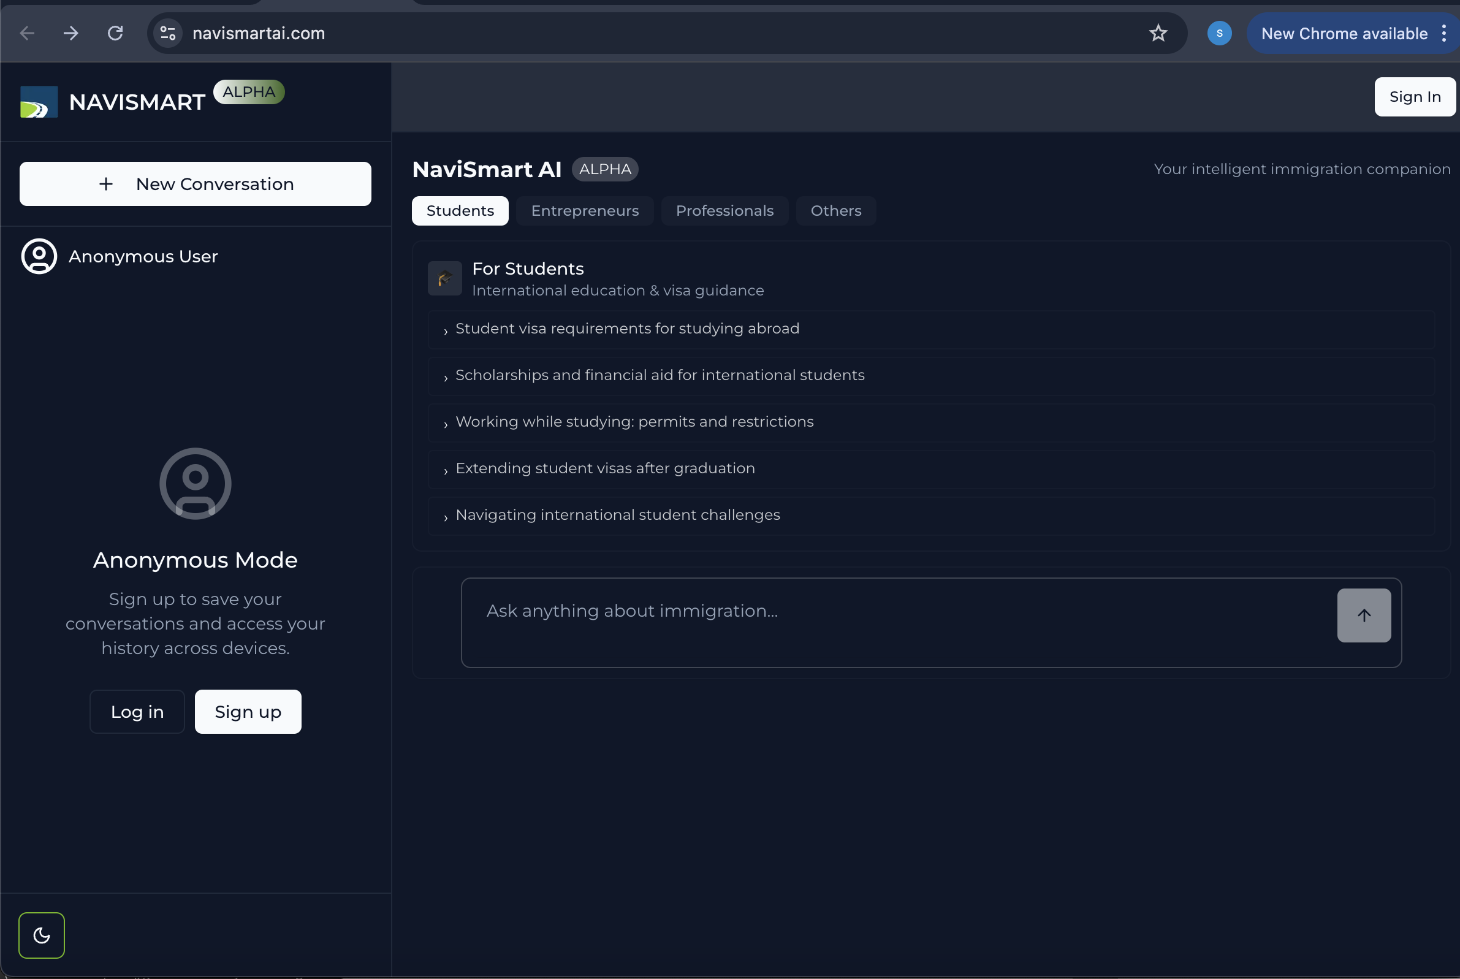
Task: Click the NaviSmart logo icon
Action: 37,101
